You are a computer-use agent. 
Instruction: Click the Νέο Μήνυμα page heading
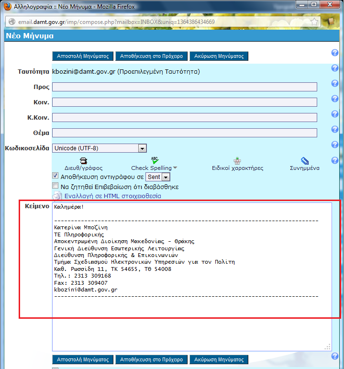(30, 36)
